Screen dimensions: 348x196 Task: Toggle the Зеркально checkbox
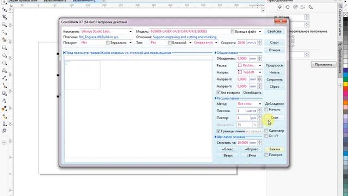(108, 42)
